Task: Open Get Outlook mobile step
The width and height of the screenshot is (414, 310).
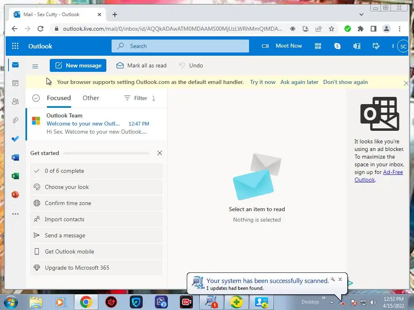Action: pyautogui.click(x=96, y=251)
